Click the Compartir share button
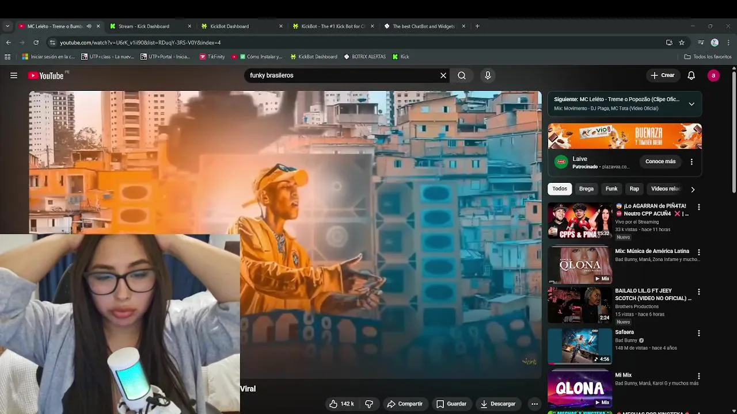 [x=405, y=404]
